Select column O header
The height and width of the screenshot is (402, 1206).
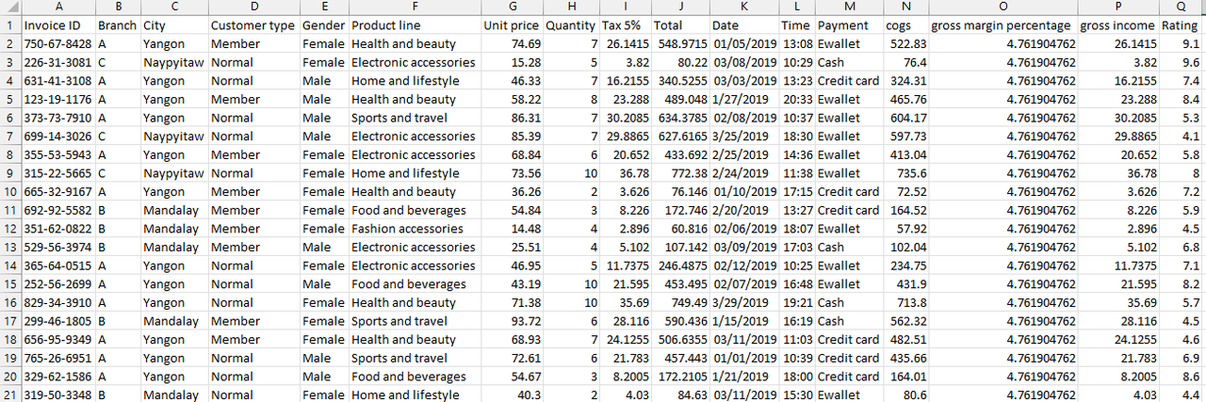point(1002,8)
